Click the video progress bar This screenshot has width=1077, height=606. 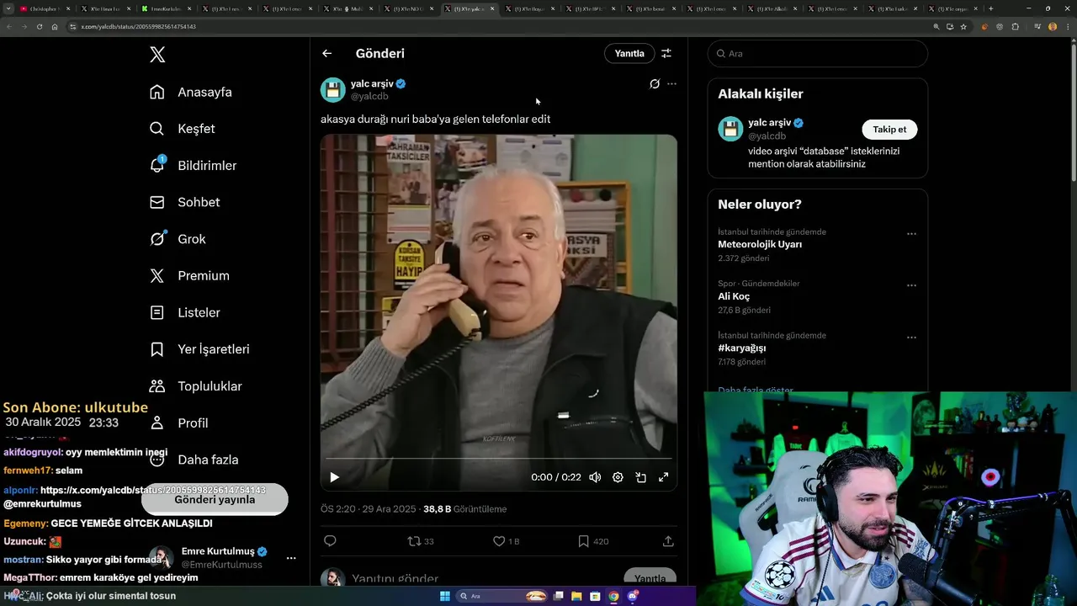click(499, 459)
